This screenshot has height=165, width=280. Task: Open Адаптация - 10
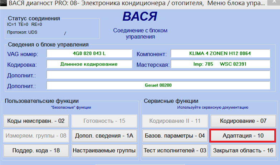tap(243, 136)
